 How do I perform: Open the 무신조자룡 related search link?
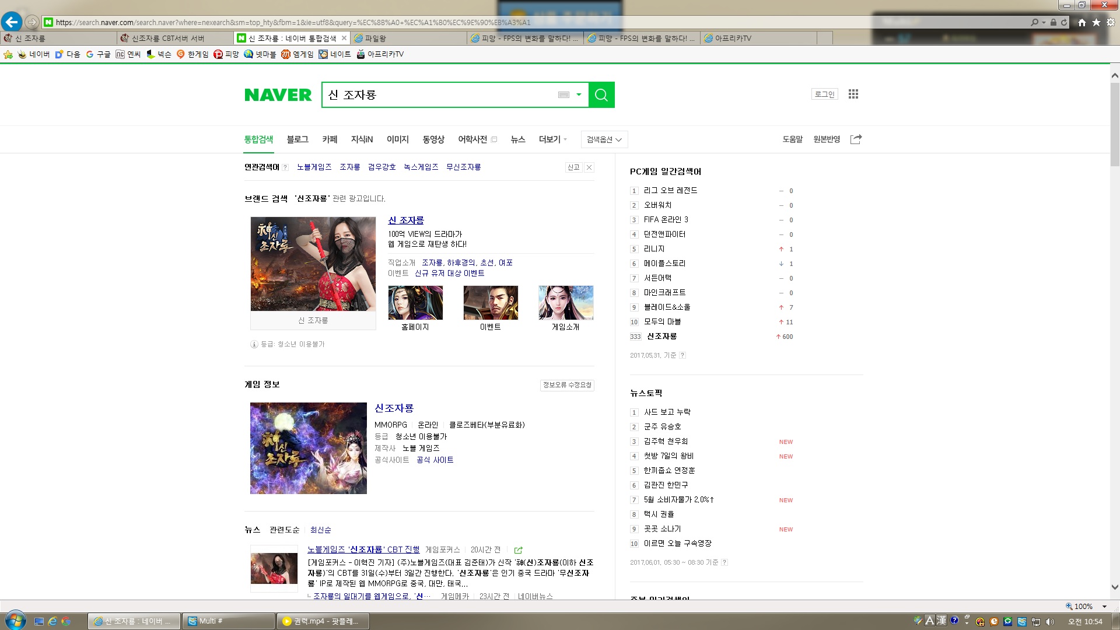pos(463,167)
